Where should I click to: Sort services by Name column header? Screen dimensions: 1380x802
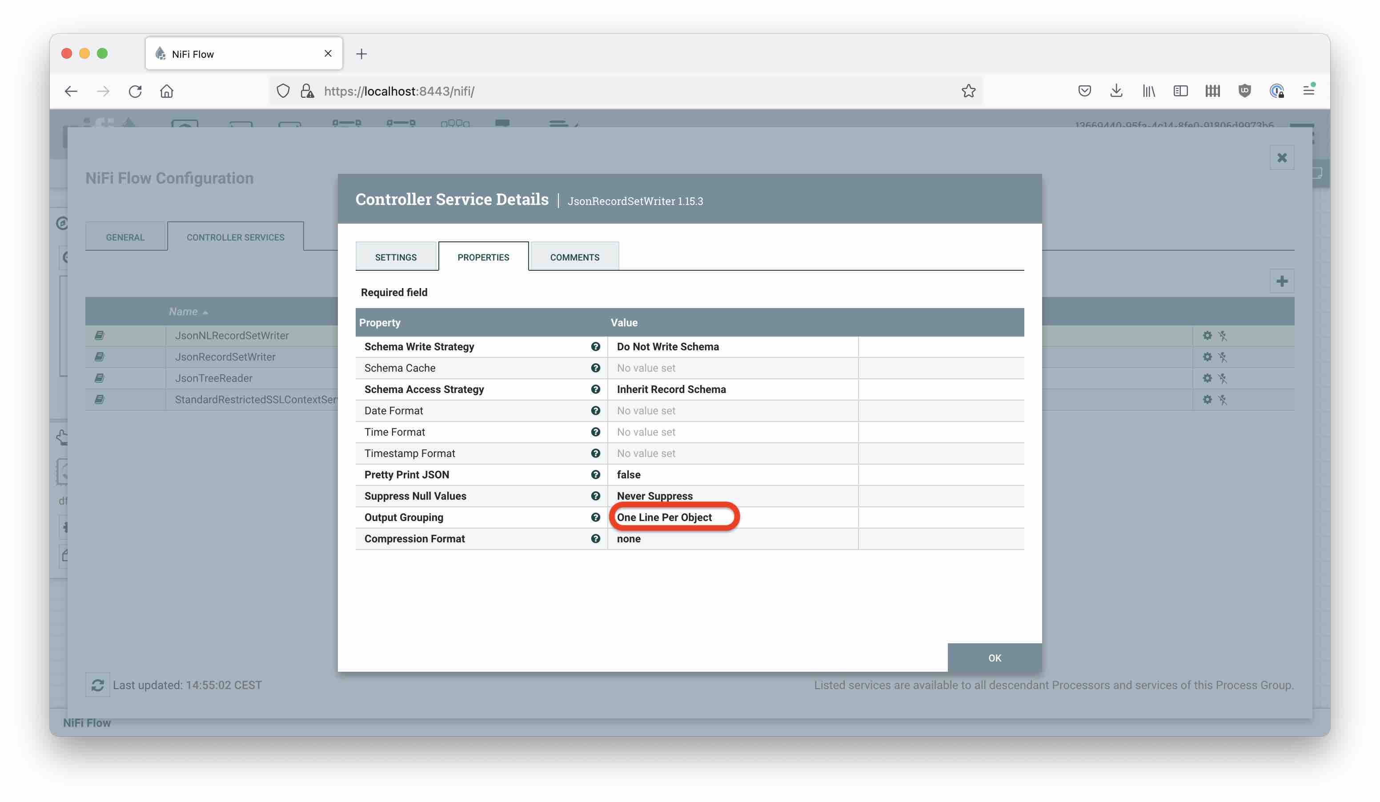coord(184,312)
